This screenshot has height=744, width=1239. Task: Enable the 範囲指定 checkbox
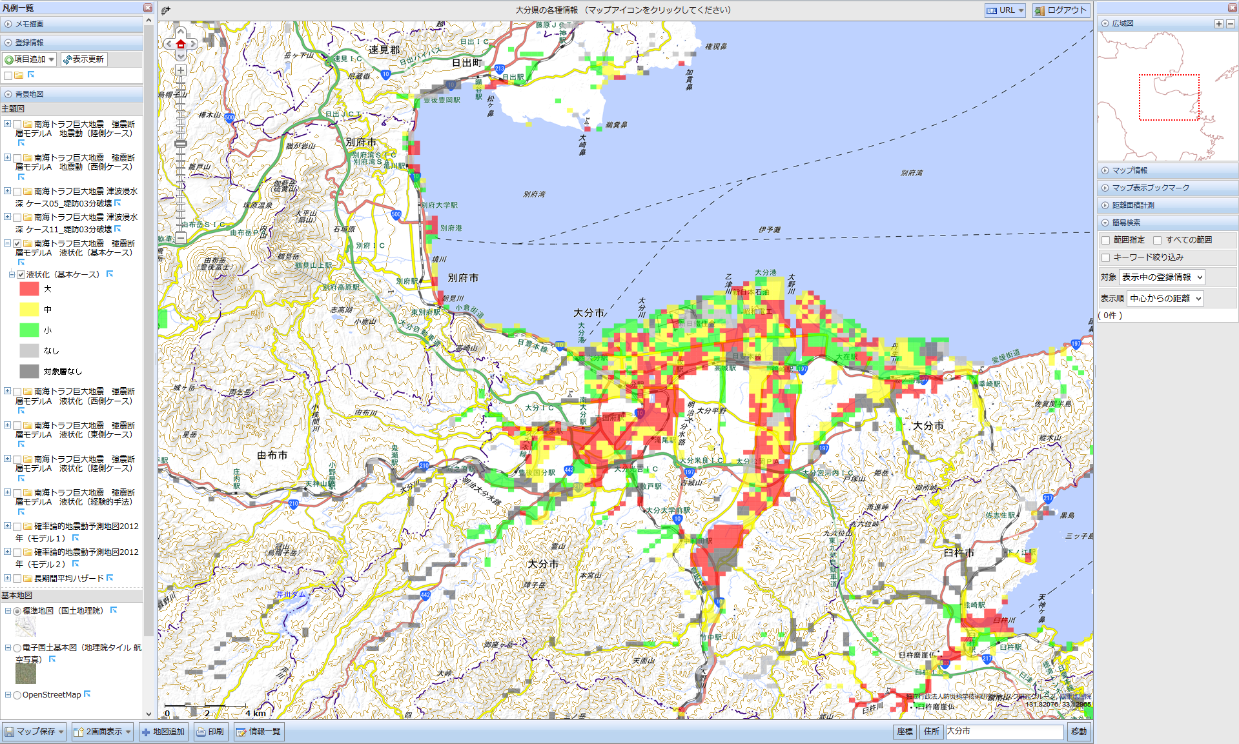(1106, 240)
